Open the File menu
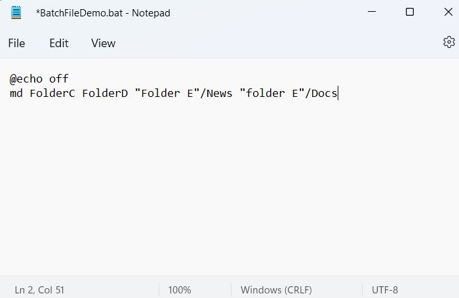Viewport: 459px width, 298px height. coord(16,43)
